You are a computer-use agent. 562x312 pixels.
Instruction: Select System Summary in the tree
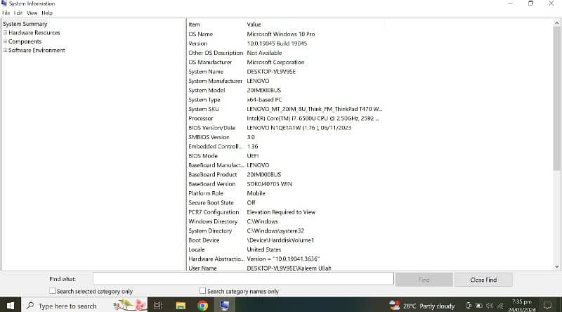point(25,24)
